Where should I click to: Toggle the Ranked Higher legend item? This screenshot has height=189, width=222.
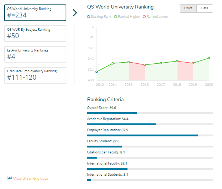click(127, 17)
